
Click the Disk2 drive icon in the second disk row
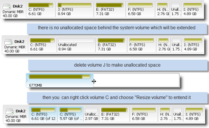pos(8,42)
